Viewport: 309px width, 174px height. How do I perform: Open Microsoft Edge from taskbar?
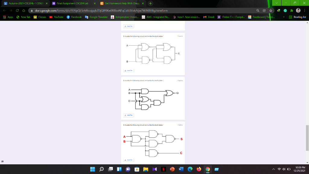(190, 169)
